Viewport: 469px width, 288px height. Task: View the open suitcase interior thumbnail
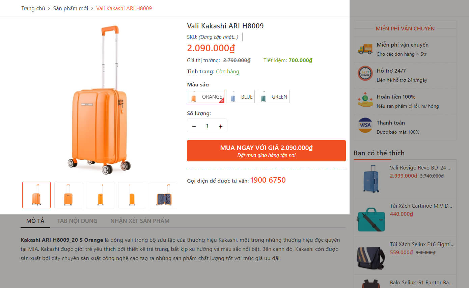point(164,195)
